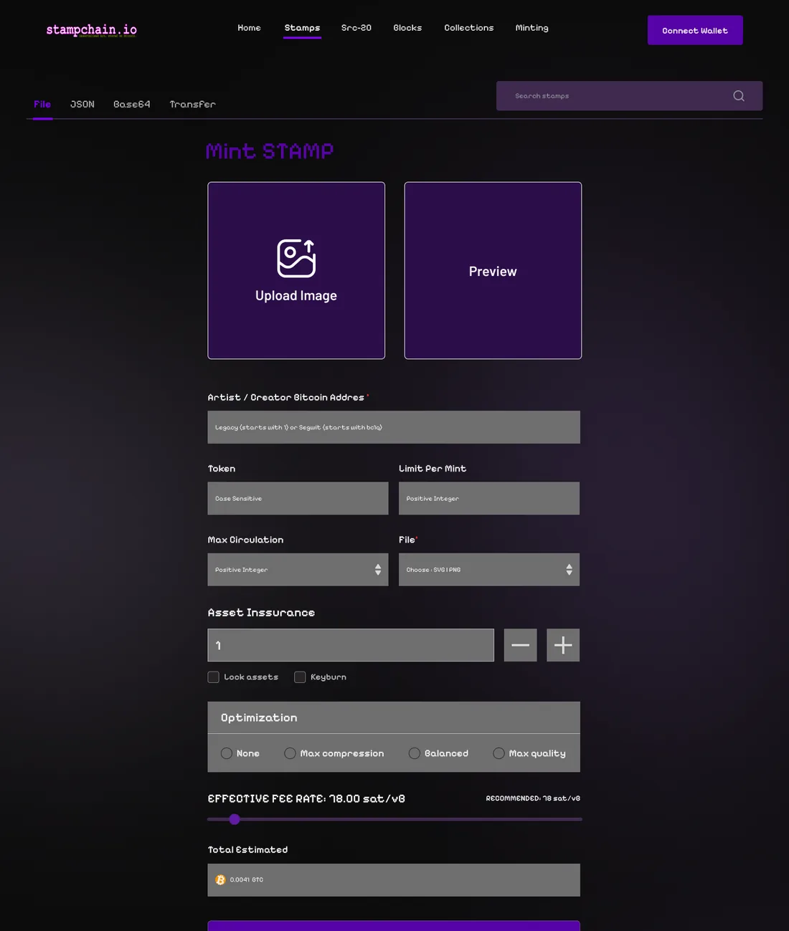The image size is (789, 931).
Task: Open the Stamps nav item
Action: coord(302,28)
